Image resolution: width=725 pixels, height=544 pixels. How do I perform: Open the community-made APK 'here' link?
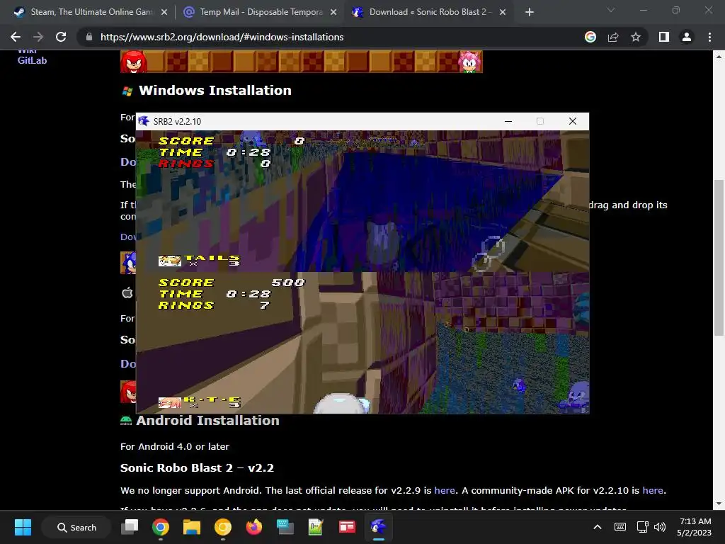[652, 490]
